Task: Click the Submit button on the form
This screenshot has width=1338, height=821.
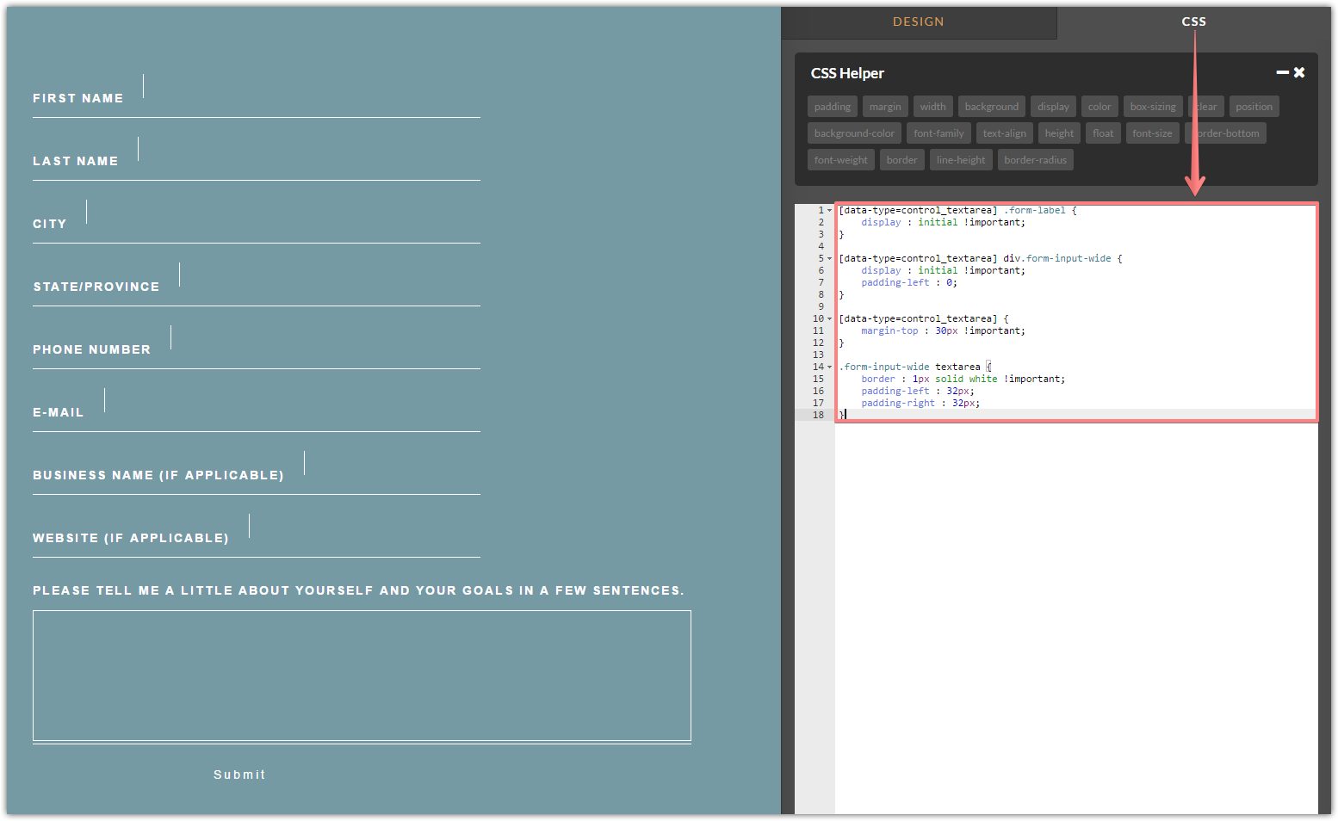Action: [239, 774]
